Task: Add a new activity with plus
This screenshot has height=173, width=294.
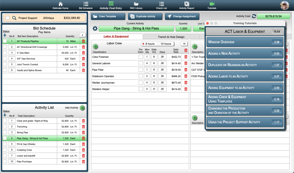Action: point(82,108)
